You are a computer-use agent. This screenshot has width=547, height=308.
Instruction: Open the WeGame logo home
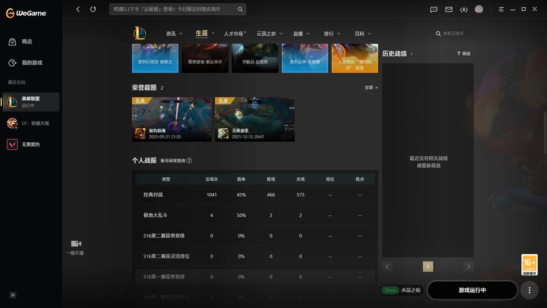[x=26, y=13]
